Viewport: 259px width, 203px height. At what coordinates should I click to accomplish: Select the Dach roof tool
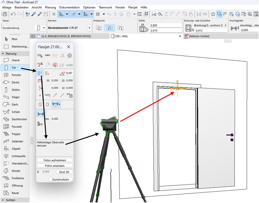pos(15,104)
